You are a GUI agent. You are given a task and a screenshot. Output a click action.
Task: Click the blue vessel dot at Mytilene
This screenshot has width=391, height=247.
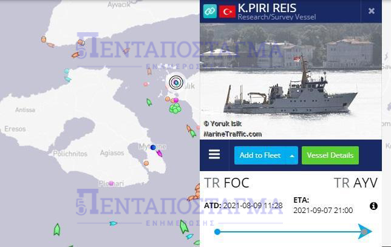(153, 147)
